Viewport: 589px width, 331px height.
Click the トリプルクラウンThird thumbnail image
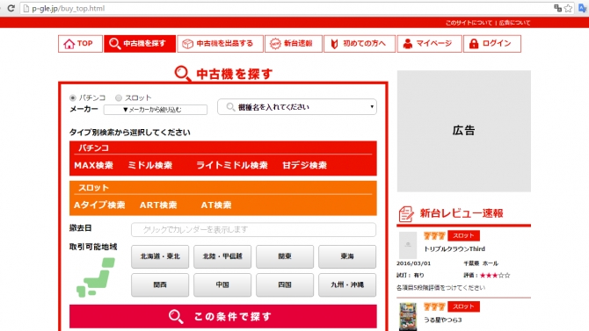(408, 245)
